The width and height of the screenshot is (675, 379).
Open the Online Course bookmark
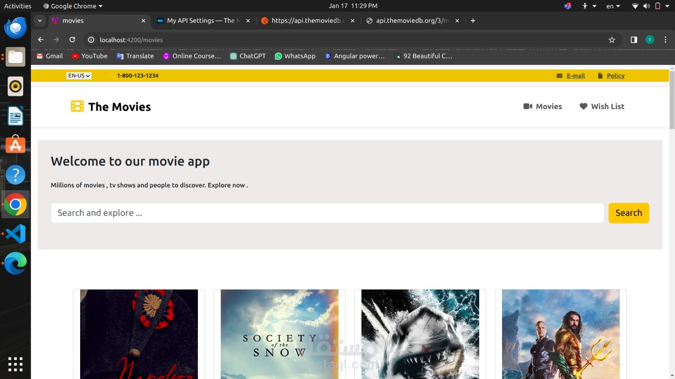(x=192, y=56)
